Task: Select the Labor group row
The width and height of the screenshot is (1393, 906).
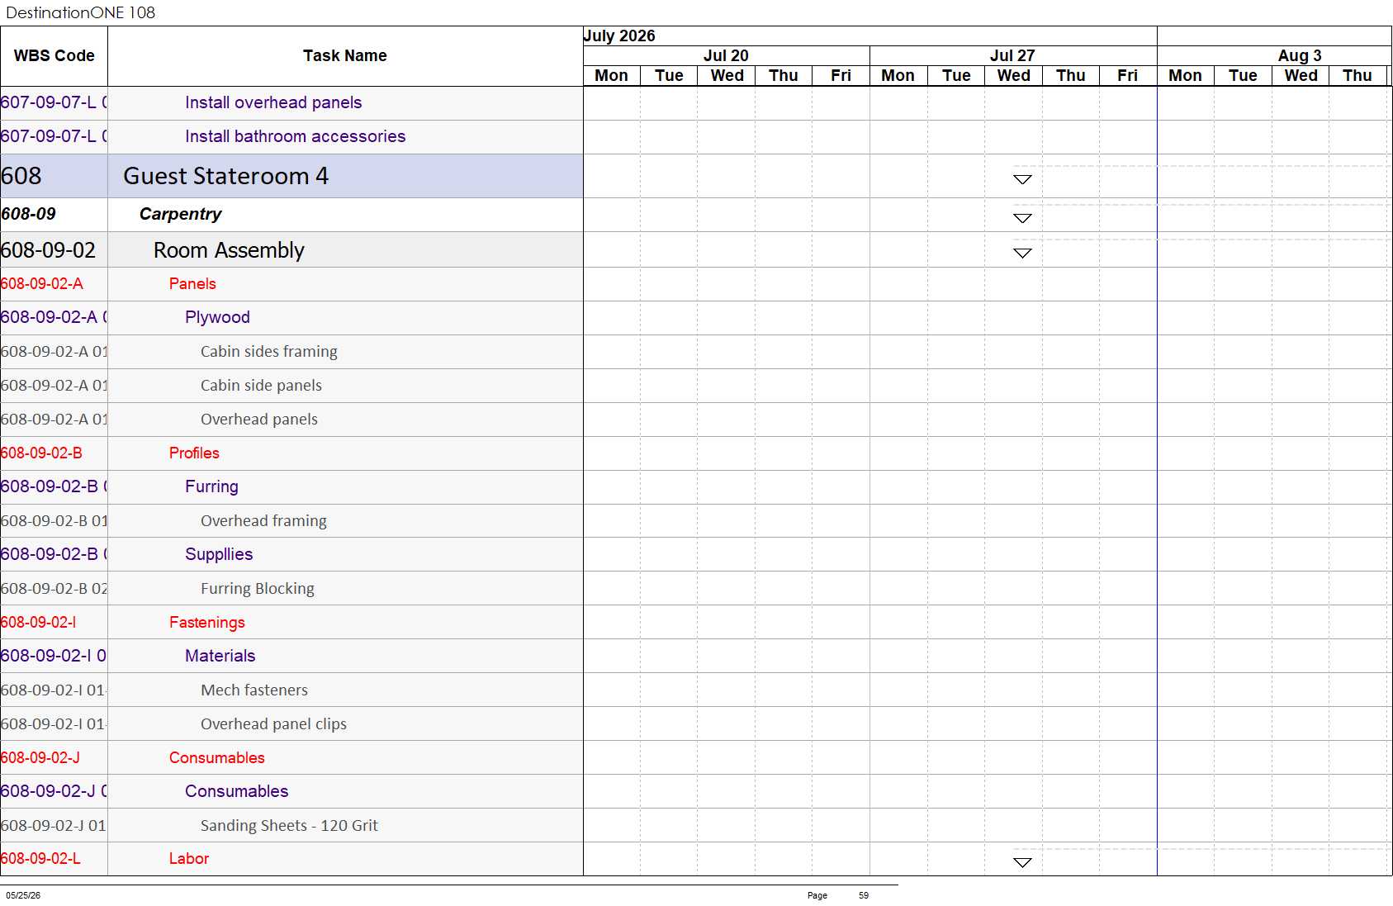Action: click(x=291, y=859)
